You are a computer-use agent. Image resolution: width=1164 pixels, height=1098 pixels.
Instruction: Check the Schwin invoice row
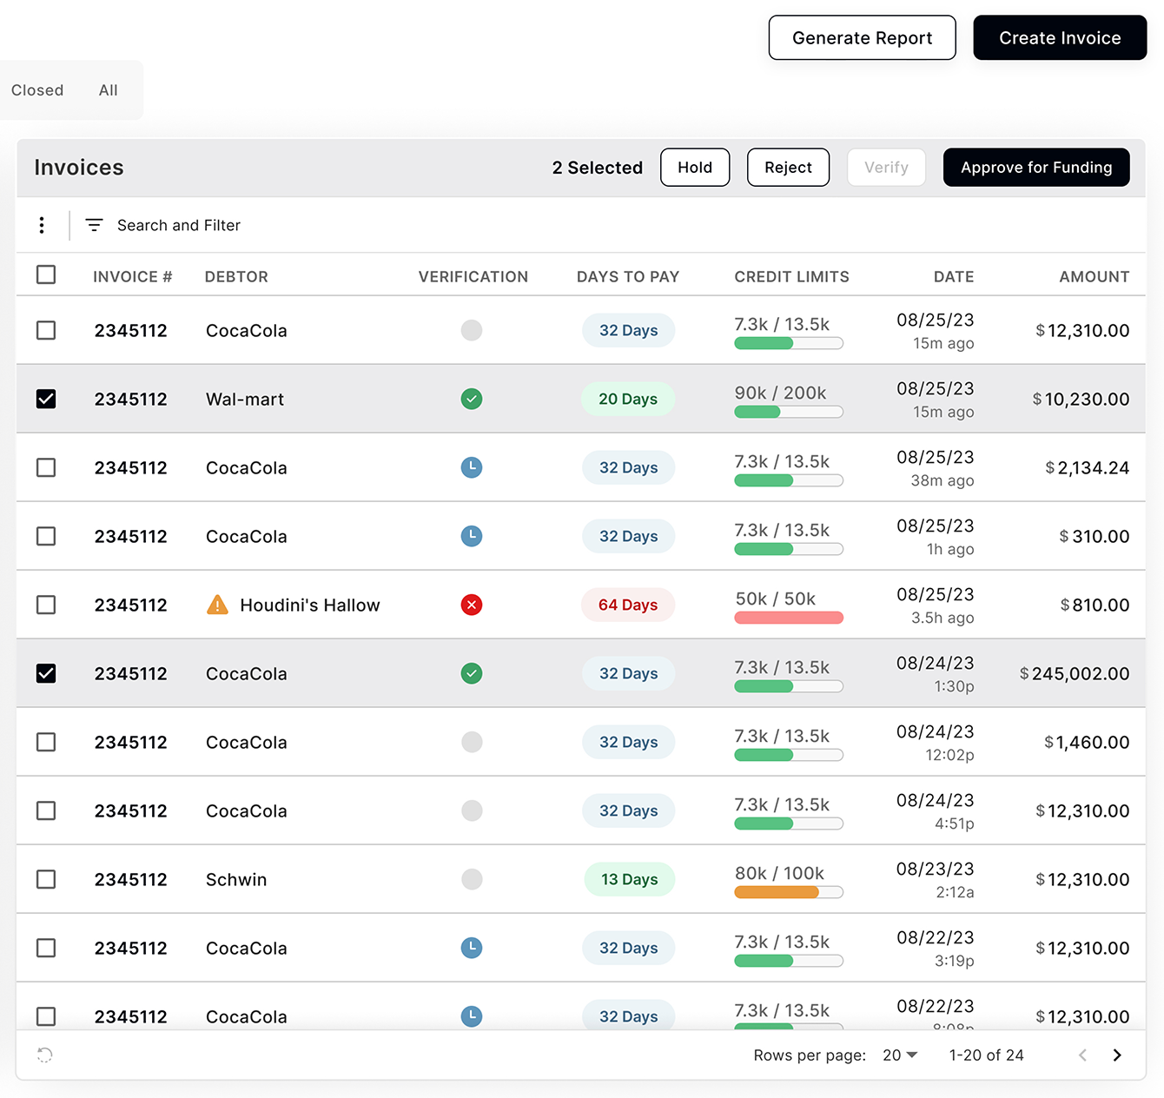46,879
